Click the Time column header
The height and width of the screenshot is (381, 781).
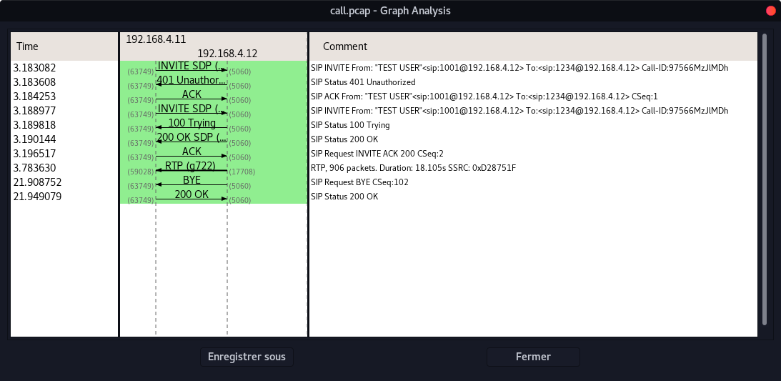(64, 46)
